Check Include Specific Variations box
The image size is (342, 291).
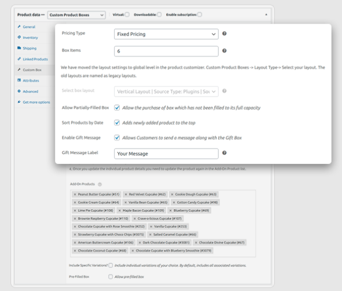click(111, 266)
